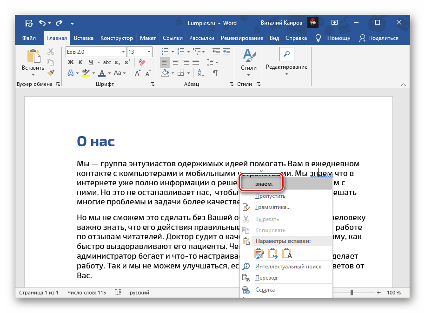Decrease font size with small A
The height and width of the screenshot is (313, 425).
click(x=148, y=73)
